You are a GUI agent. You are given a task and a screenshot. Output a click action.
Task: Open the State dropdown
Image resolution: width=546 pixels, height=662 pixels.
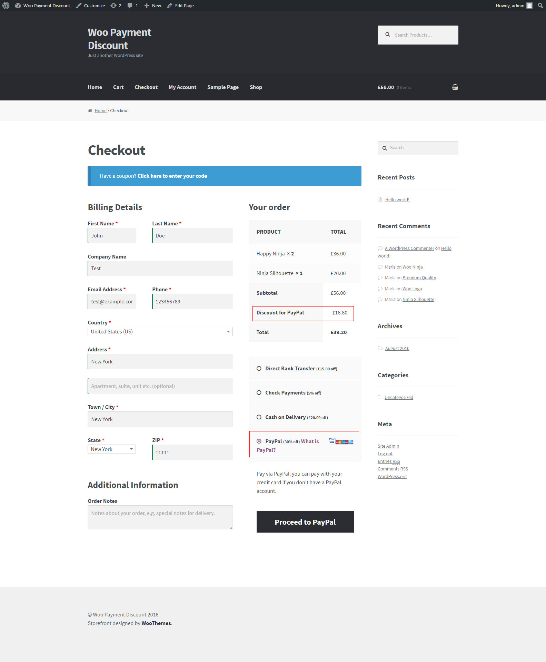click(112, 449)
